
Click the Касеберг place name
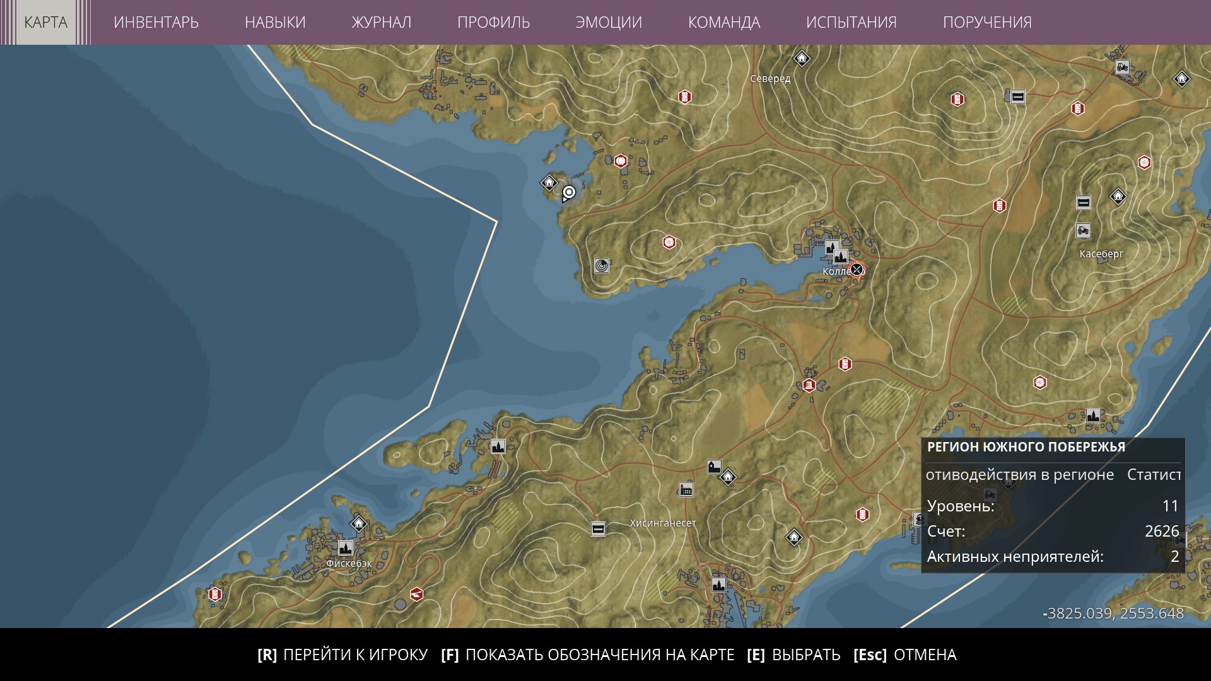point(1101,254)
